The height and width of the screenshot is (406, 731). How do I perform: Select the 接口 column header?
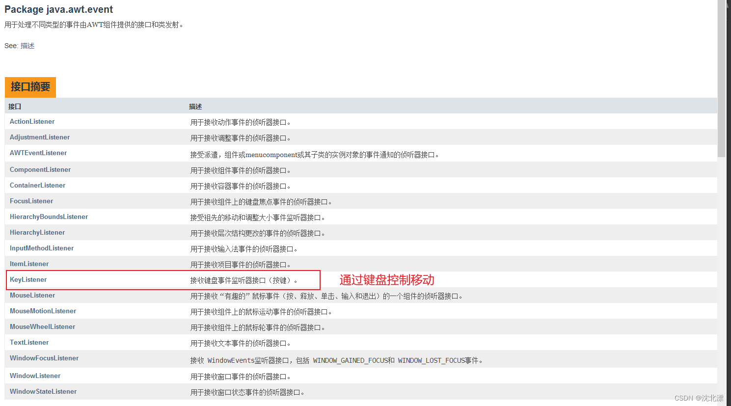click(x=14, y=107)
